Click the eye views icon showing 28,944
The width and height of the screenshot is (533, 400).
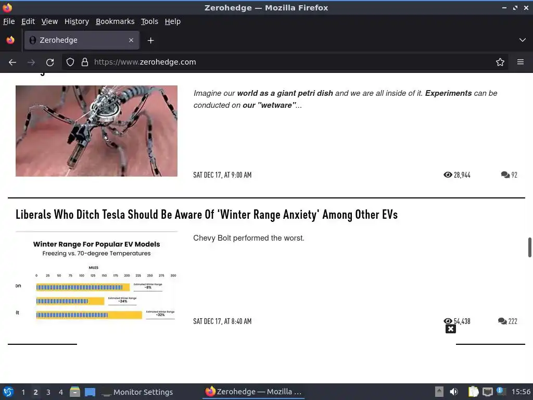point(448,175)
